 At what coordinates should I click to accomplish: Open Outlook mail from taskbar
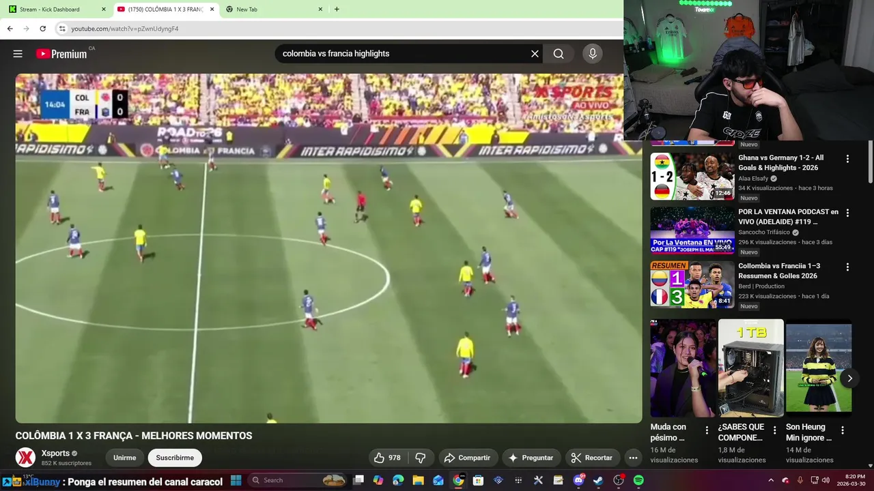click(438, 480)
